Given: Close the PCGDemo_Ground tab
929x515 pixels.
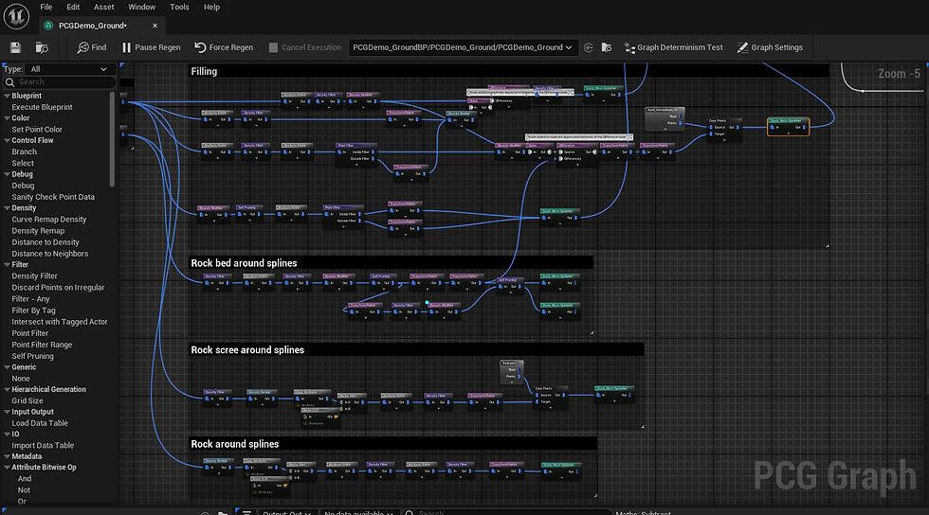Looking at the screenshot, I should (155, 26).
